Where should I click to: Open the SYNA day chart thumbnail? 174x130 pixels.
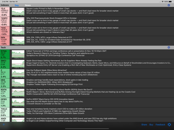click(x=18, y=54)
